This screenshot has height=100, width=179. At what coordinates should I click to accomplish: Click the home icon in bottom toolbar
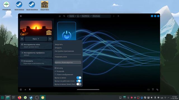tap(25, 89)
